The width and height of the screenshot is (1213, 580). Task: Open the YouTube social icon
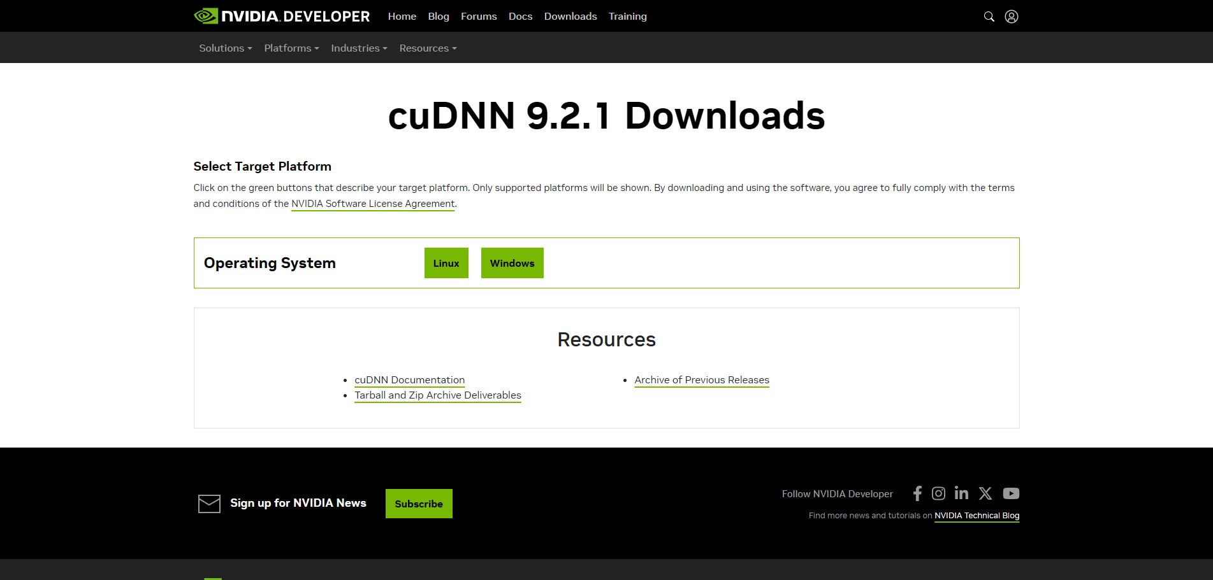1011,493
